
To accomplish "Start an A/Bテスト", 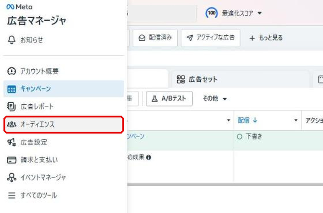I will [169, 99].
